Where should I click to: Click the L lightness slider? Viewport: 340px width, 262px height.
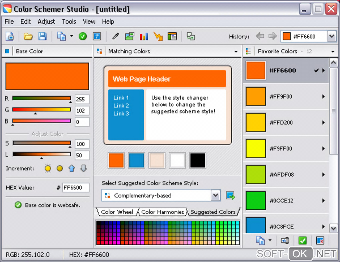(42, 154)
